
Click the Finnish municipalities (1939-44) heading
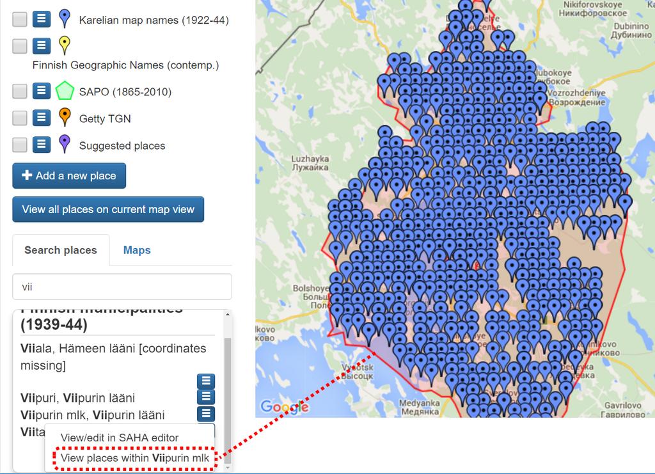click(102, 320)
